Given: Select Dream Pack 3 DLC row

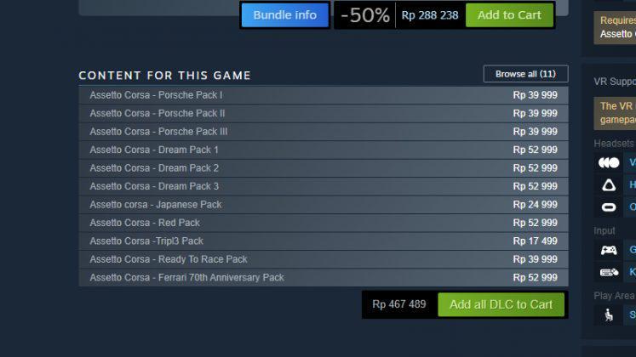Looking at the screenshot, I should (x=324, y=186).
